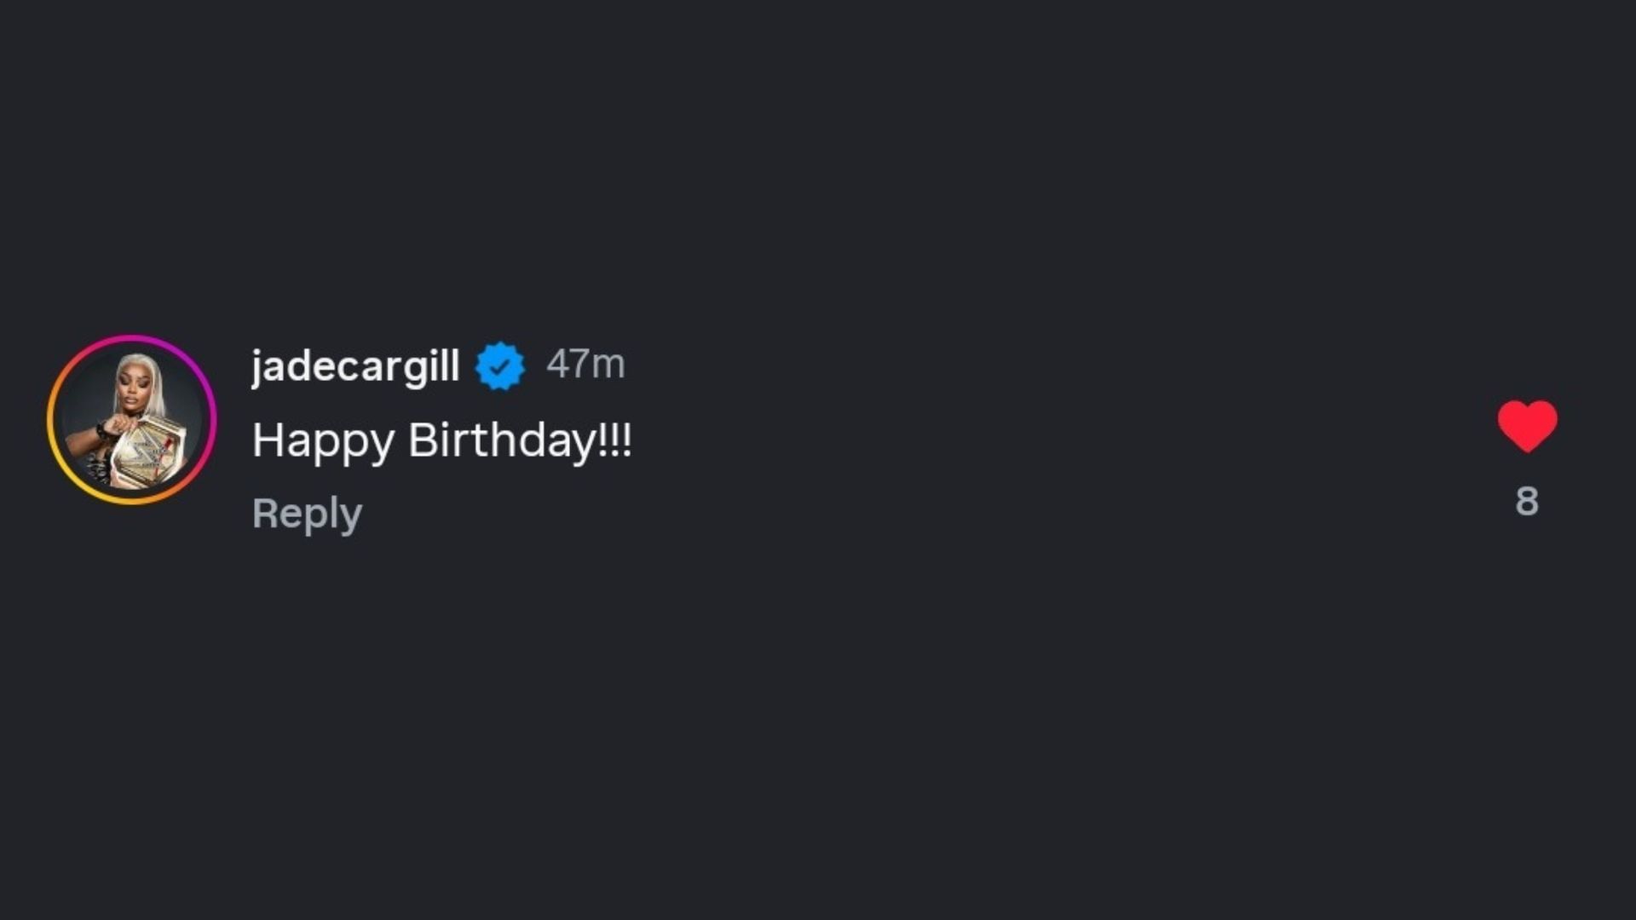Click the like counter below the heart
The width and height of the screenshot is (1636, 920).
[x=1528, y=502]
